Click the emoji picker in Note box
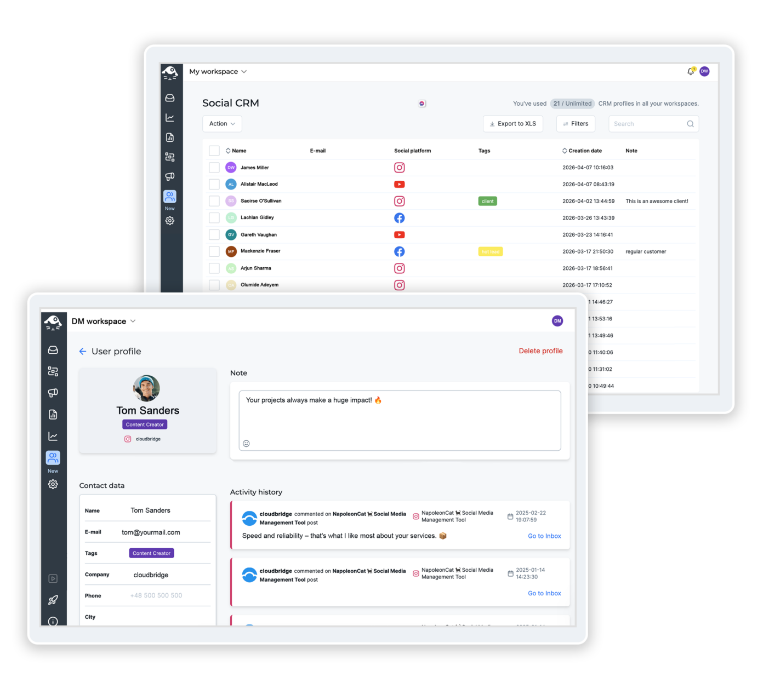The width and height of the screenshot is (769, 689). [x=247, y=444]
